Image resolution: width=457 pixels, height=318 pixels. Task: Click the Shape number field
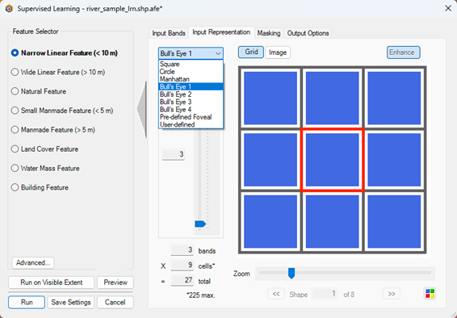click(325, 294)
